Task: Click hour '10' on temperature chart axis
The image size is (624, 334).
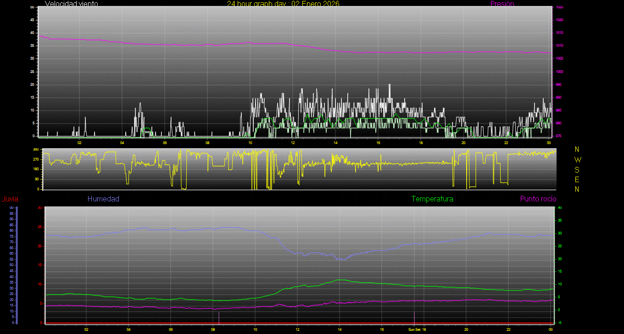Action: [255, 329]
